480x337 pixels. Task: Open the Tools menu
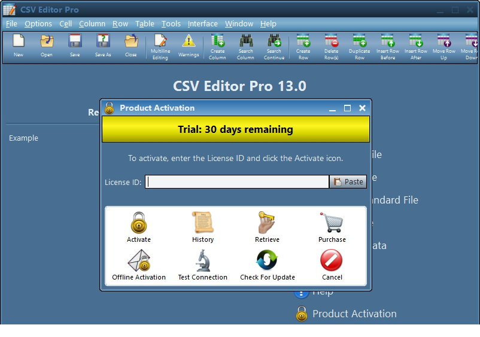tap(171, 23)
